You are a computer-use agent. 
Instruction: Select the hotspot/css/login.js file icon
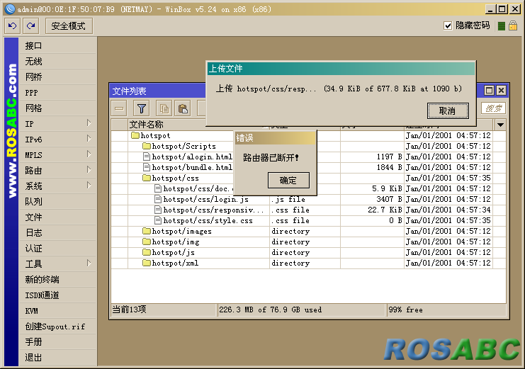pos(158,199)
